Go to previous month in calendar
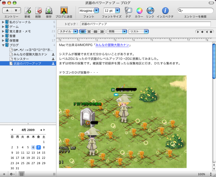Screen dimensions: 216x177 (12, 130)
